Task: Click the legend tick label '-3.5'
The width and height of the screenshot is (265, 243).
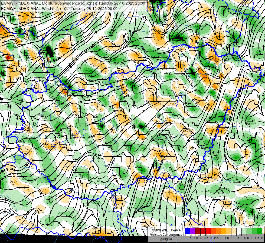Action: 205,238
